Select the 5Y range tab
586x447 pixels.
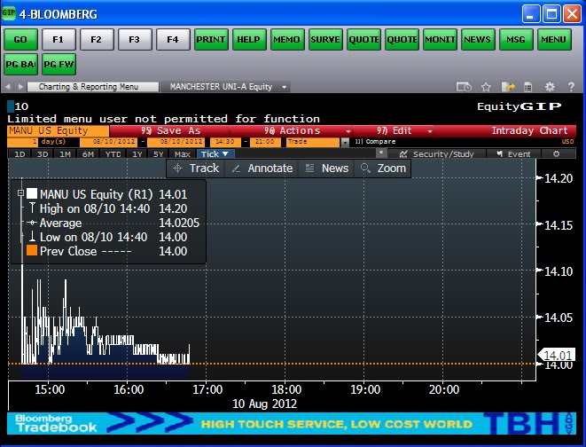(159, 154)
